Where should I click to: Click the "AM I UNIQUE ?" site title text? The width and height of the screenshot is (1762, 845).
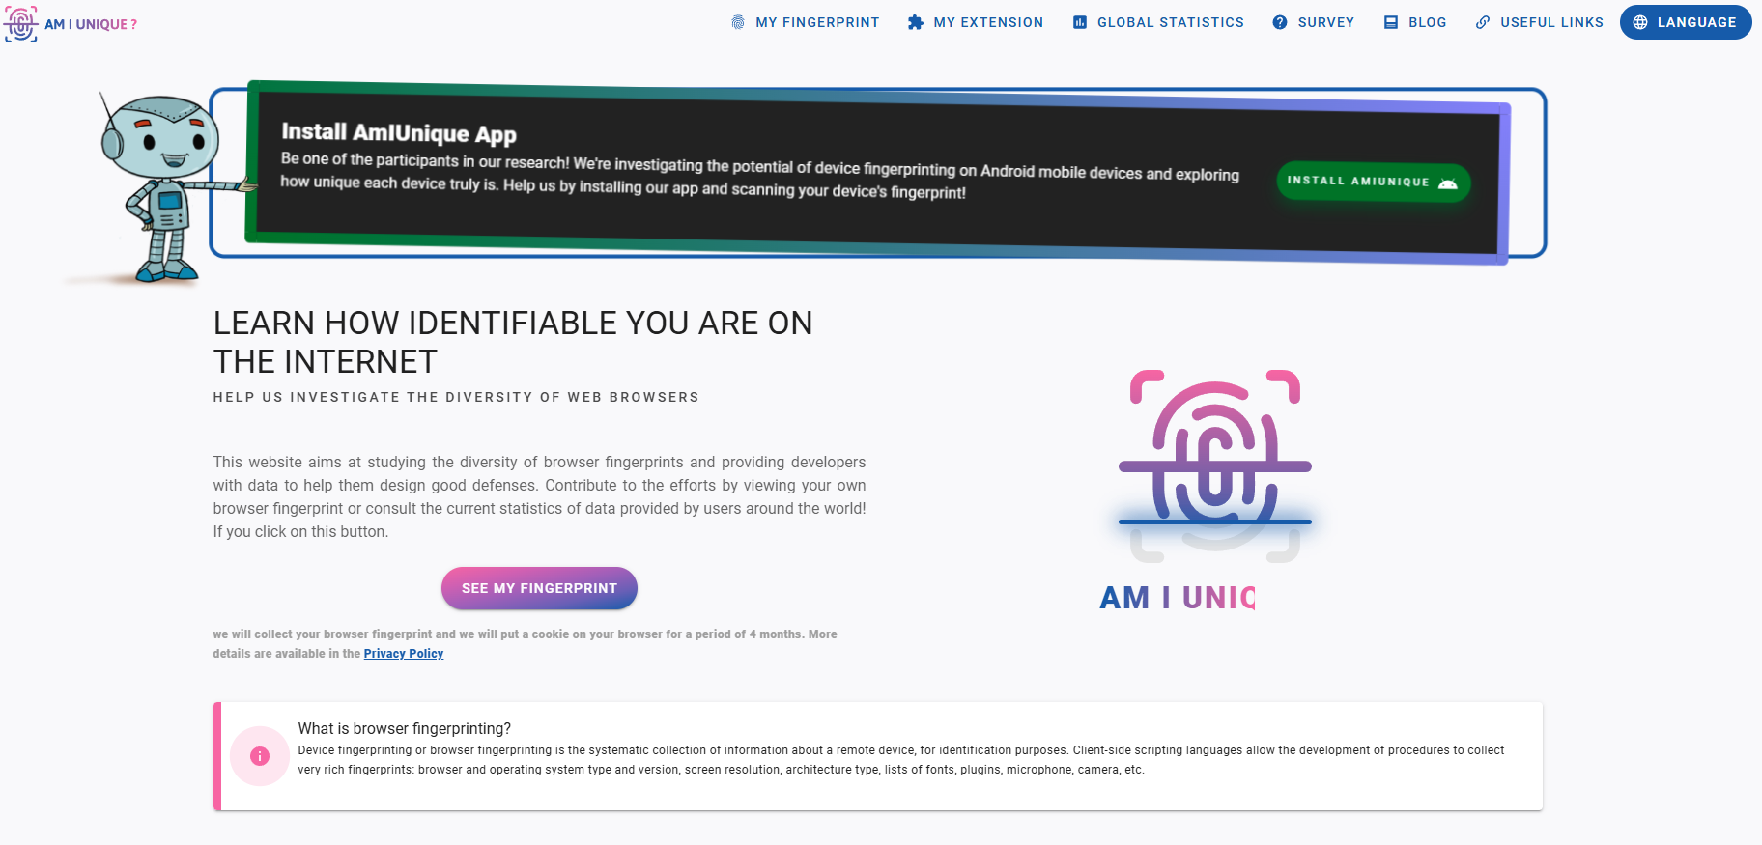pyautogui.click(x=91, y=24)
